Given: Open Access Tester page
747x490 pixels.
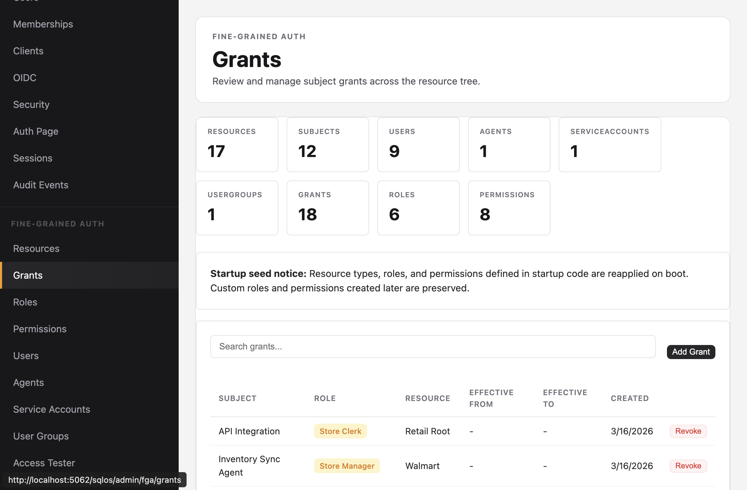Looking at the screenshot, I should [x=44, y=463].
